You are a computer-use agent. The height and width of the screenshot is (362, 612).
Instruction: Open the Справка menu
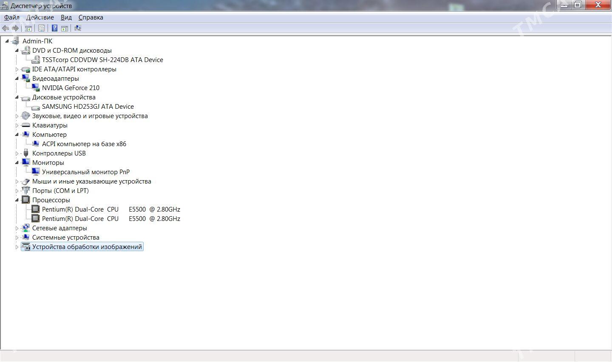coord(91,17)
